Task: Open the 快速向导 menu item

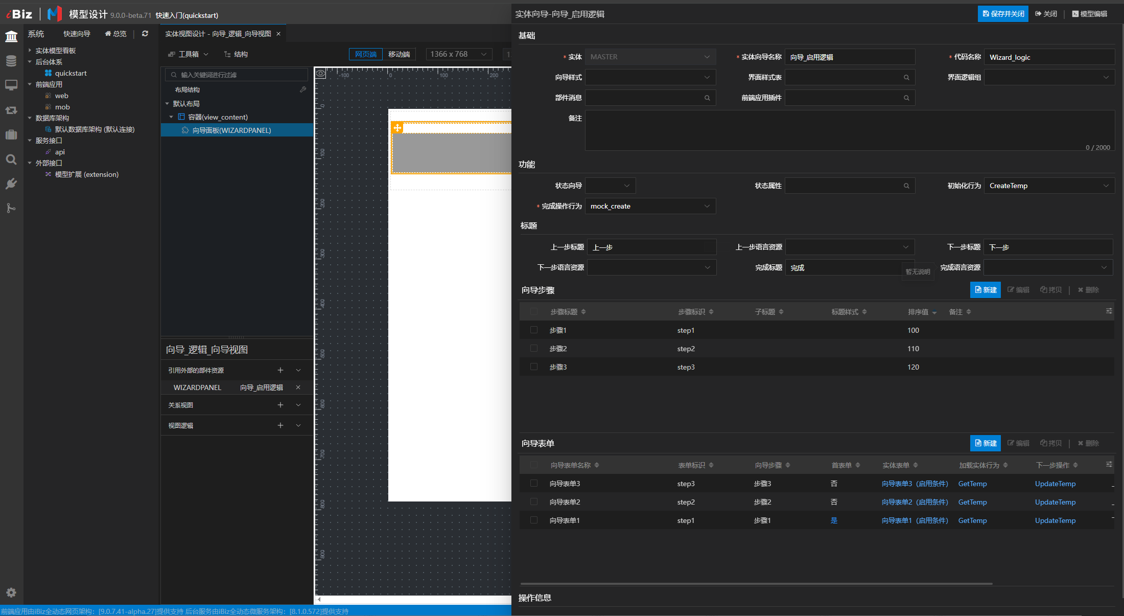Action: click(x=77, y=34)
